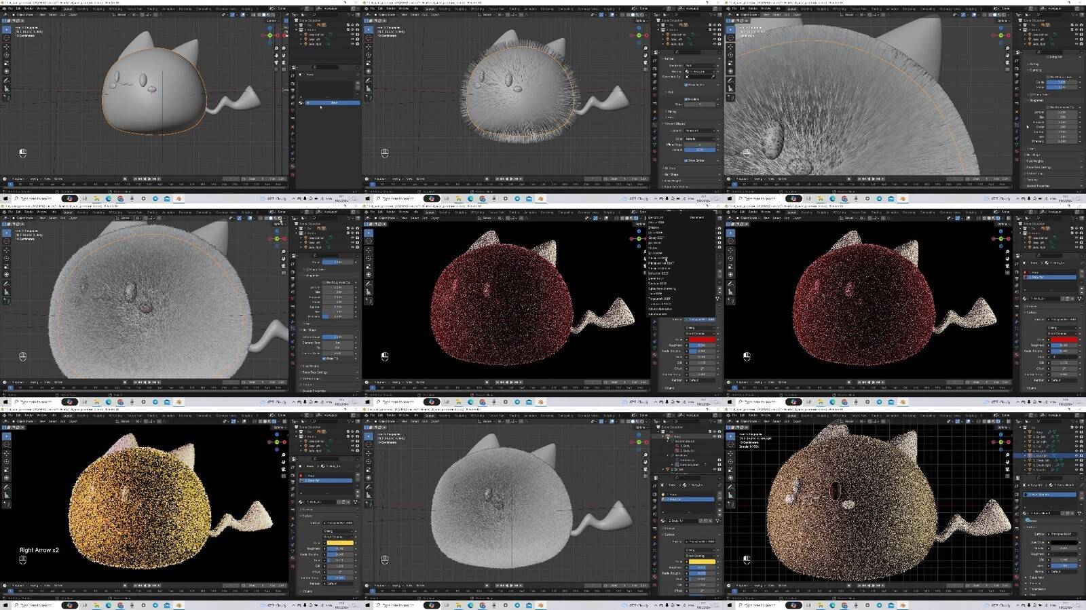This screenshot has height=610, width=1086.
Task: Select the Rotate tool beside the shader list
Action: 369,258
